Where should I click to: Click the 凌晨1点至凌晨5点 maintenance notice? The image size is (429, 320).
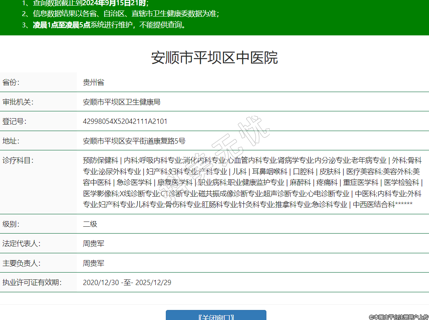(62, 25)
